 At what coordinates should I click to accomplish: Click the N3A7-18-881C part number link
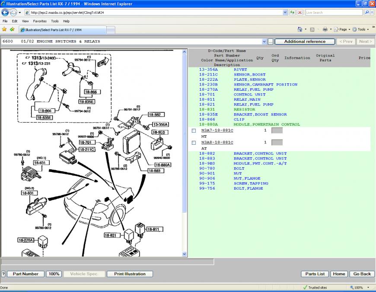tap(217, 130)
